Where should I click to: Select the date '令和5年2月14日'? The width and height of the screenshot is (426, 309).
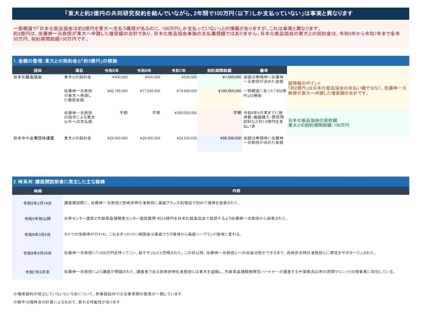(x=38, y=203)
